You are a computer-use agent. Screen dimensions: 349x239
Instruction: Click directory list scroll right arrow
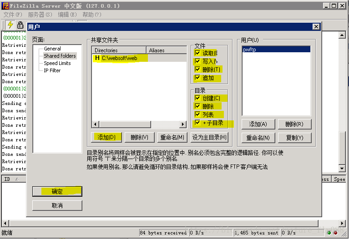[183, 124]
